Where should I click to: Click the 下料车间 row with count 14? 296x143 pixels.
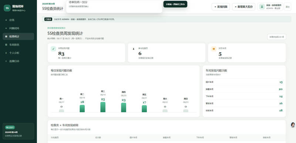point(244,96)
